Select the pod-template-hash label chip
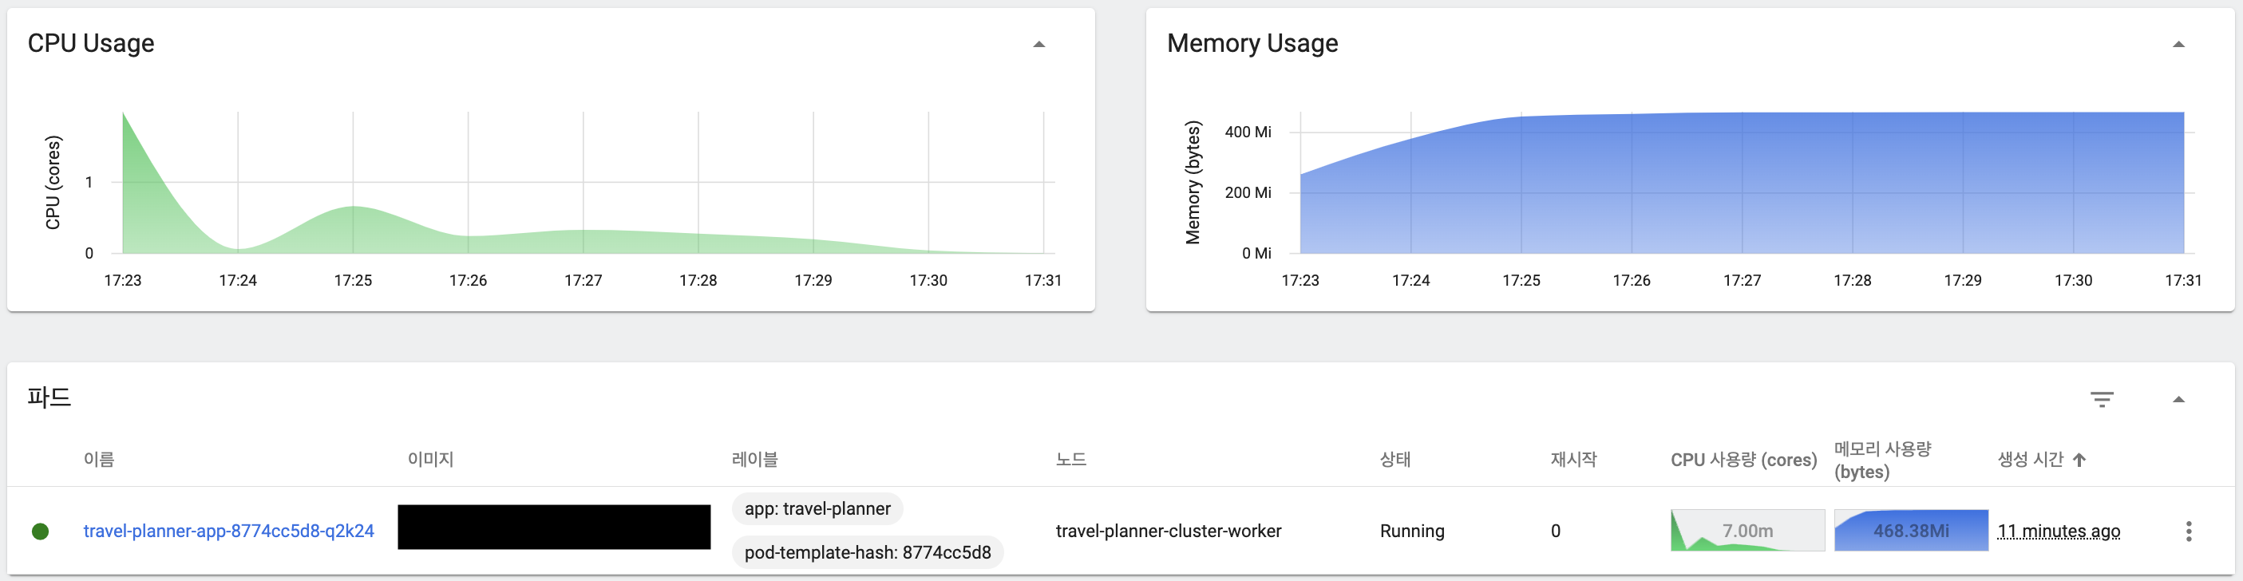Screen dimensions: 2243x581 (867, 552)
